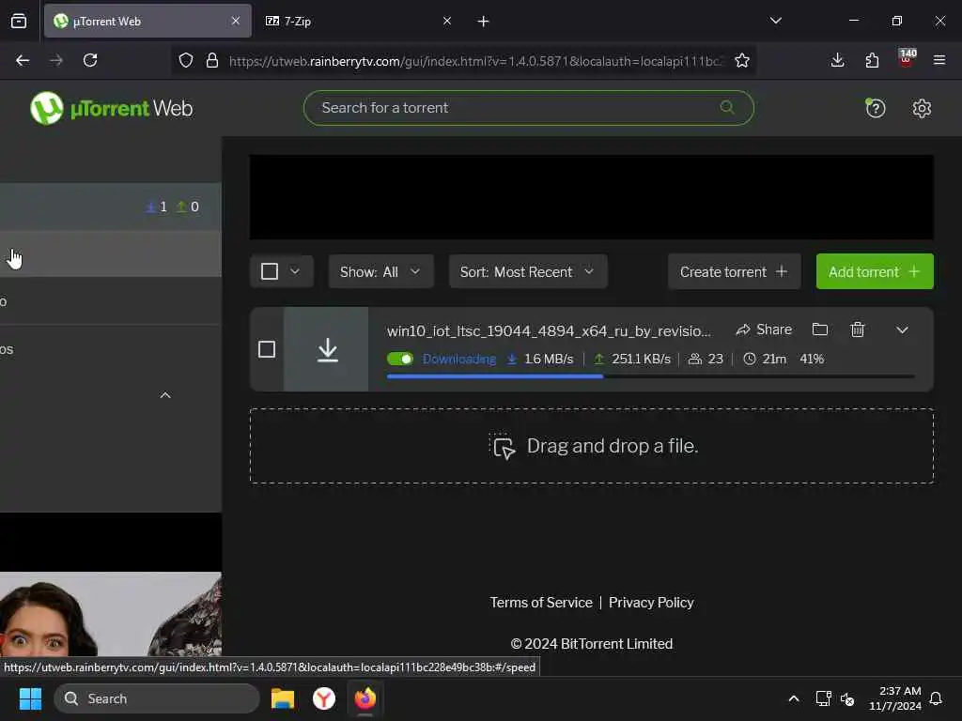
Task: Click the green Add torrent button
Action: coord(875,271)
